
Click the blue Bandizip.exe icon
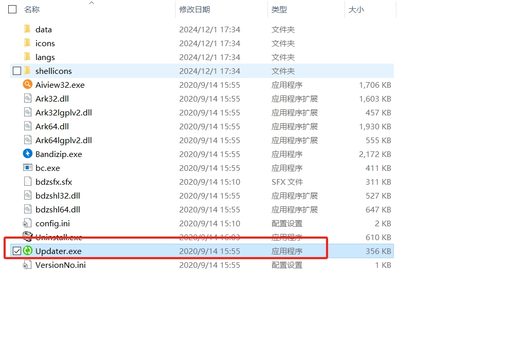pos(28,153)
